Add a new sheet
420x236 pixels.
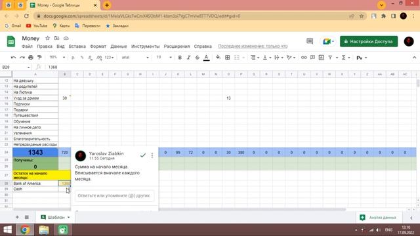pyautogui.click(x=17, y=217)
